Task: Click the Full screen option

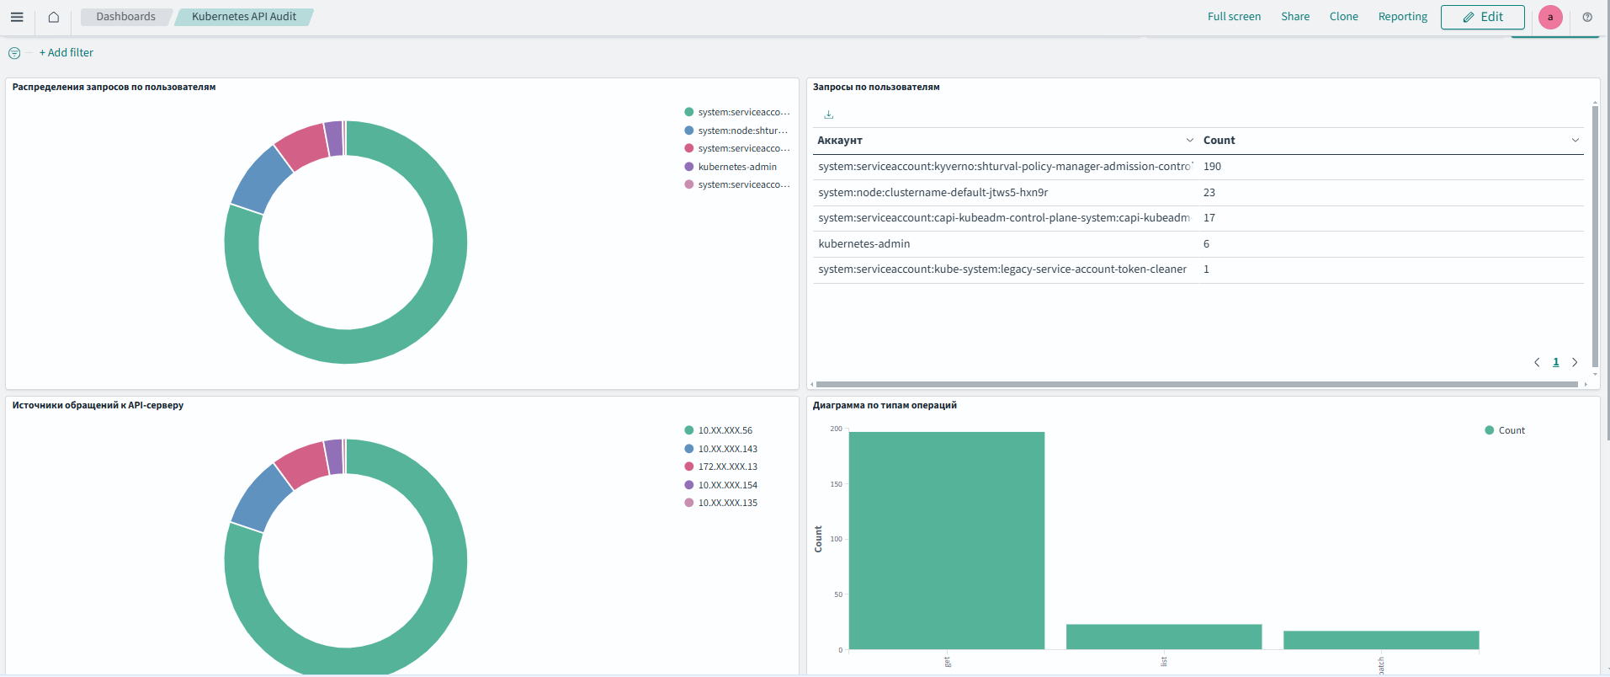Action: click(1234, 17)
